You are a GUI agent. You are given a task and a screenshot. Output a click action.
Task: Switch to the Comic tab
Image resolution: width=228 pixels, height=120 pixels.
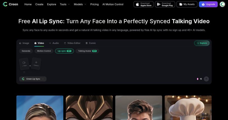coord(91,43)
